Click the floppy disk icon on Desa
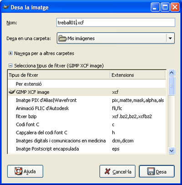Image resolution: width=182 pixels, height=185 pixels. point(151,171)
